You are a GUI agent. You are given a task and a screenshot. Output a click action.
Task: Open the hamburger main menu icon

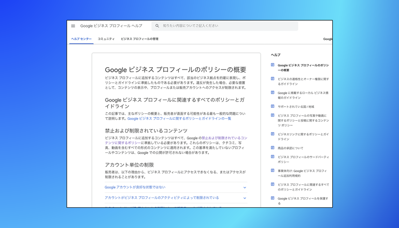(73, 26)
